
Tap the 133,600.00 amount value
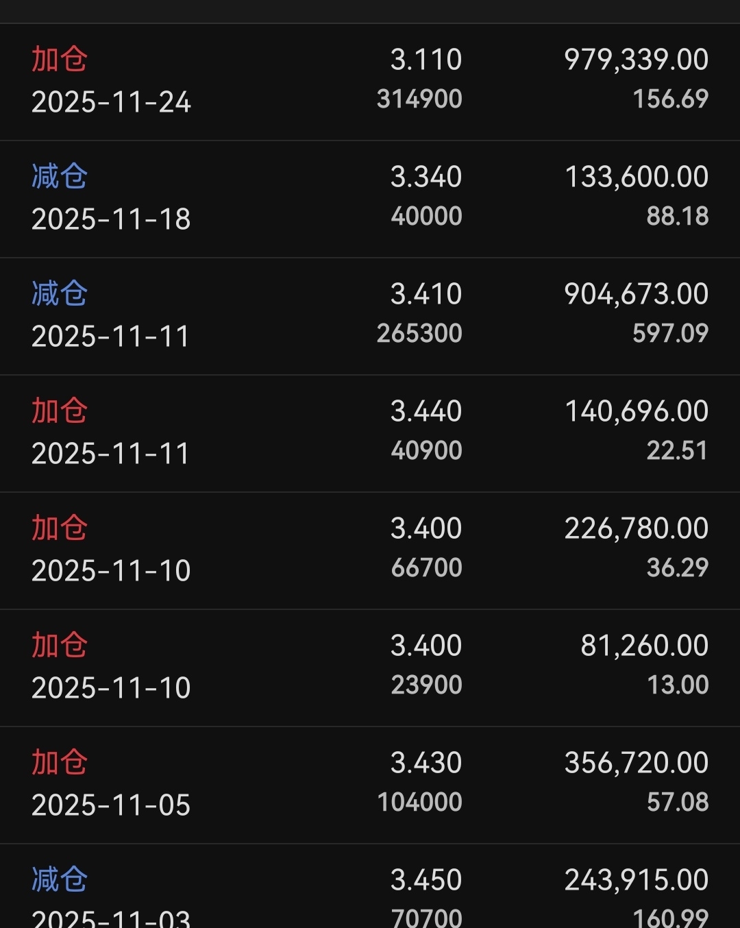pos(636,177)
